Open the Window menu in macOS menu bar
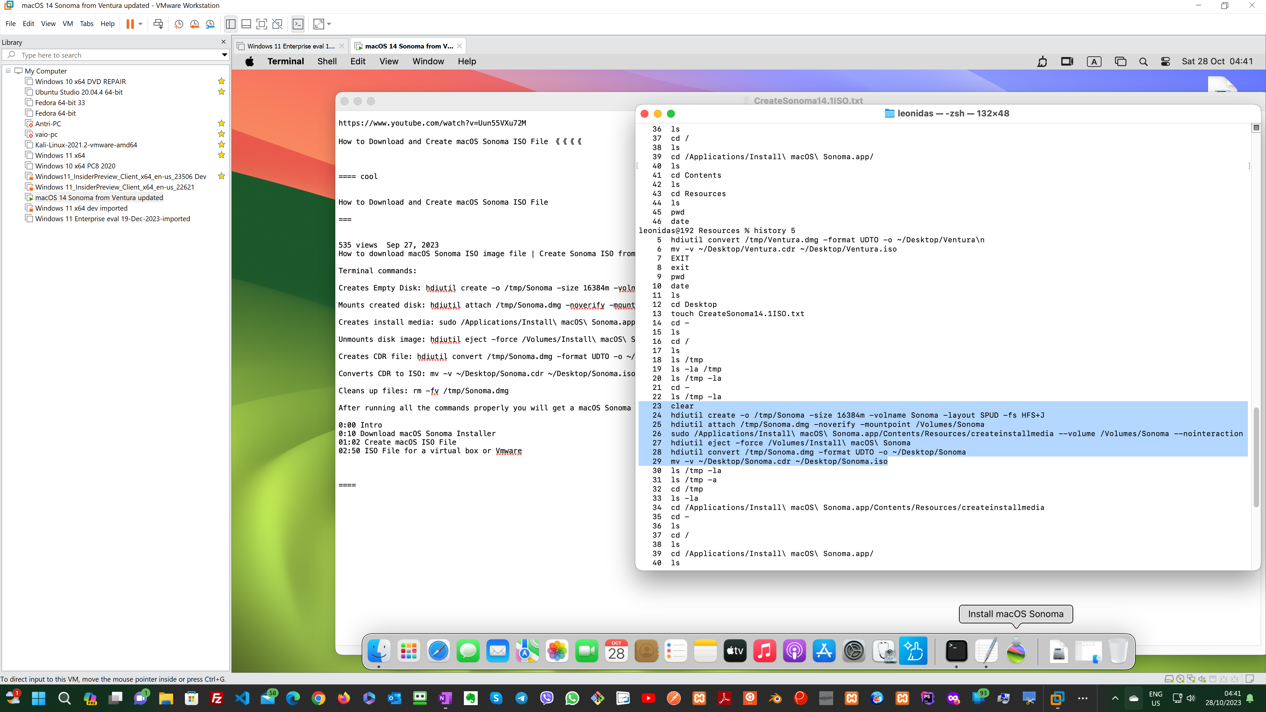This screenshot has height=712, width=1266. pos(428,61)
